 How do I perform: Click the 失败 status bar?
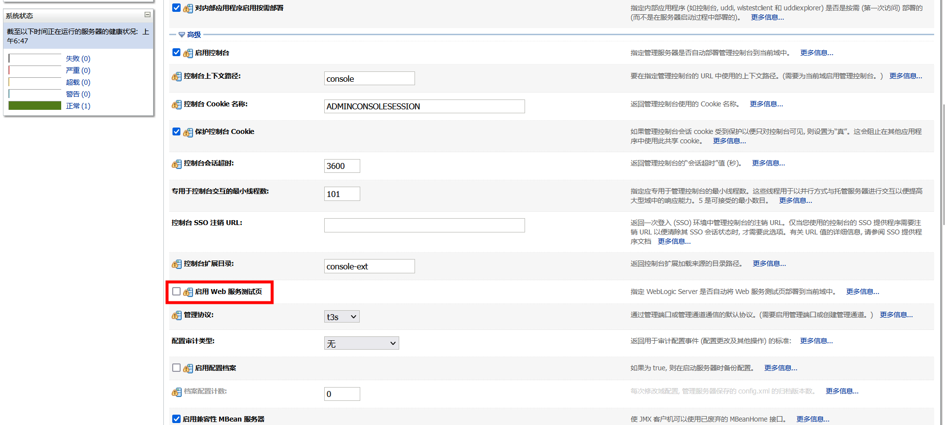click(35, 58)
